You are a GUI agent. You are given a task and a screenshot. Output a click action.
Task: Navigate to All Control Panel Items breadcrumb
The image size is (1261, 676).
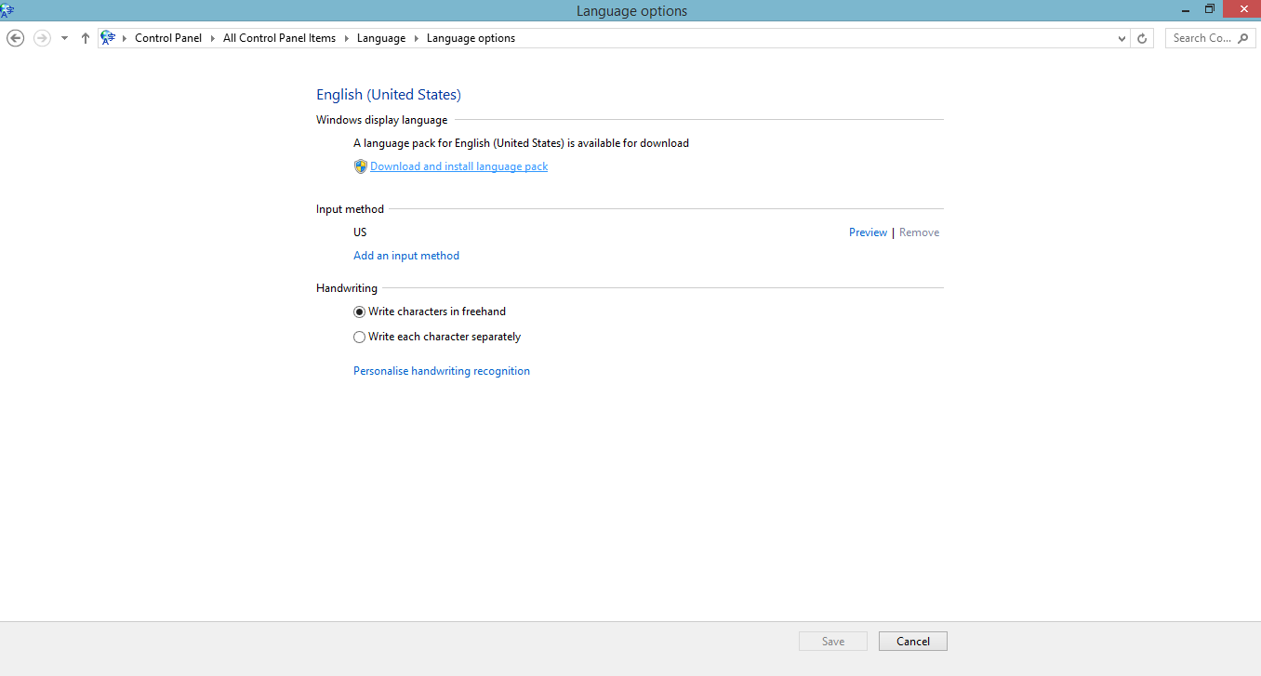pos(279,38)
